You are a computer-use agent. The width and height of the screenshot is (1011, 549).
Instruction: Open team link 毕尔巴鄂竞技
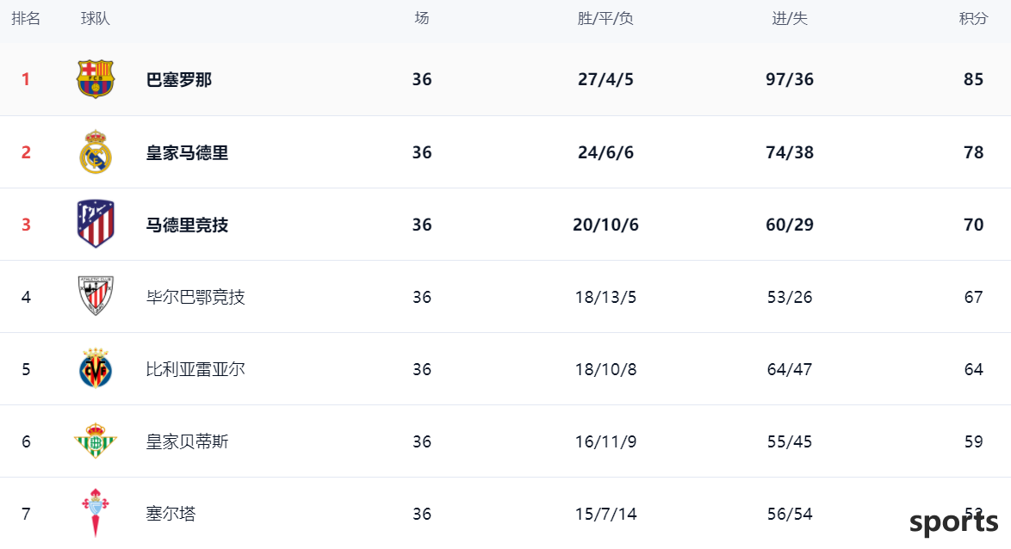[195, 297]
